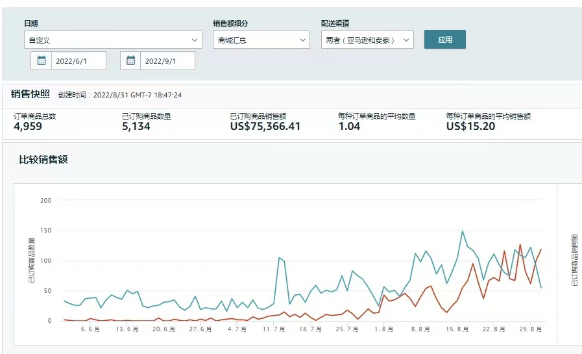Click the 订单商品总数 value 4,959

28,126
